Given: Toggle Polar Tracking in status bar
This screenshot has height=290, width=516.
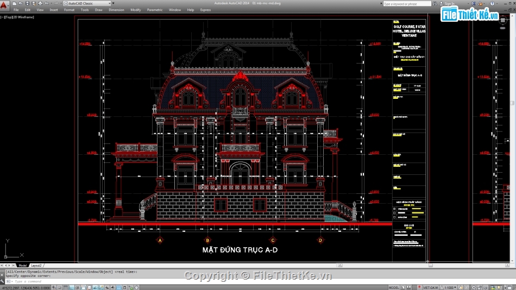Looking at the screenshot, I should pyautogui.click(x=77, y=288).
